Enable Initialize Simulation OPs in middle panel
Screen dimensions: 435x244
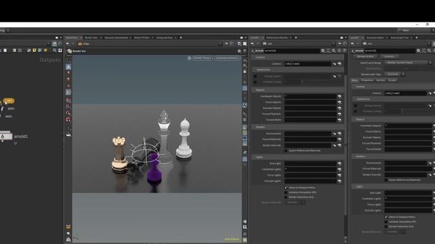point(285,192)
